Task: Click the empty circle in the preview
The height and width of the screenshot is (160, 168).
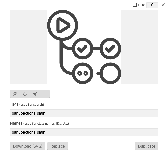Action: [x=110, y=73]
